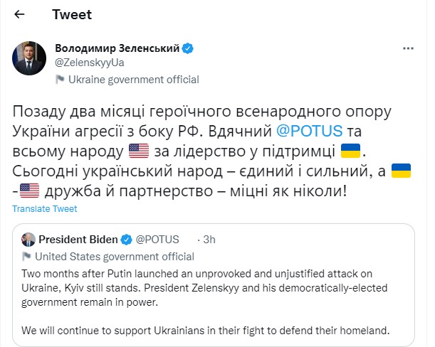Open Володимир Зеленський profile name link

(x=117, y=48)
